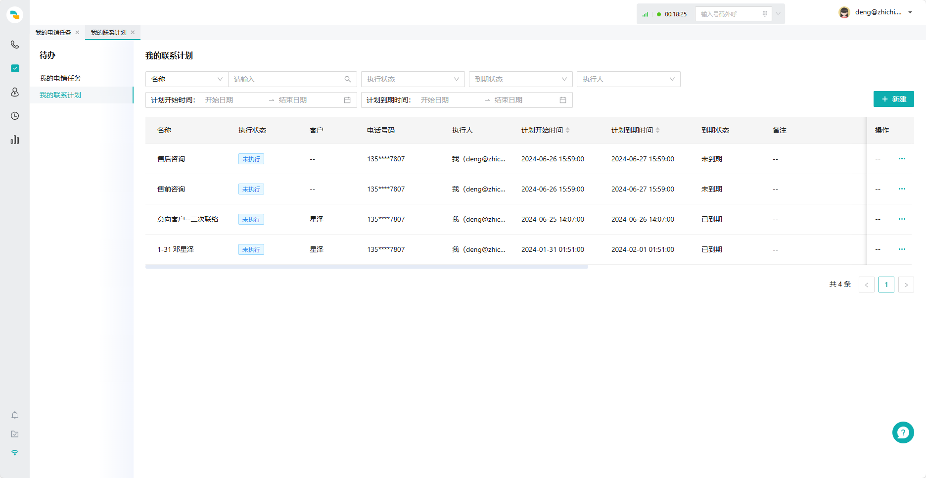Open the help question mark bubble

pyautogui.click(x=903, y=432)
